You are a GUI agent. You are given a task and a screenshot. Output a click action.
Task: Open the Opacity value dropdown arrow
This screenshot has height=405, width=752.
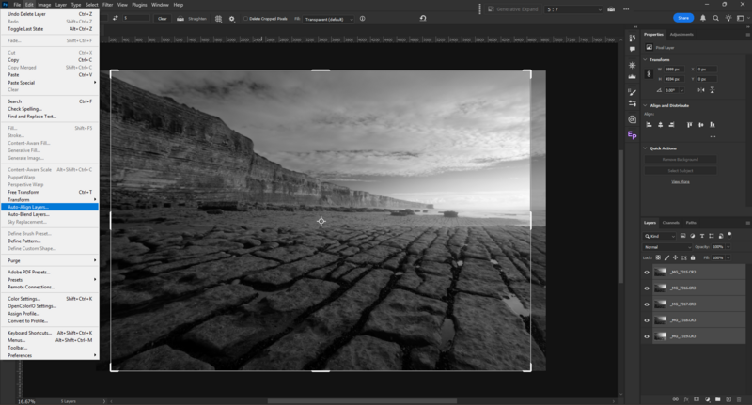click(728, 247)
